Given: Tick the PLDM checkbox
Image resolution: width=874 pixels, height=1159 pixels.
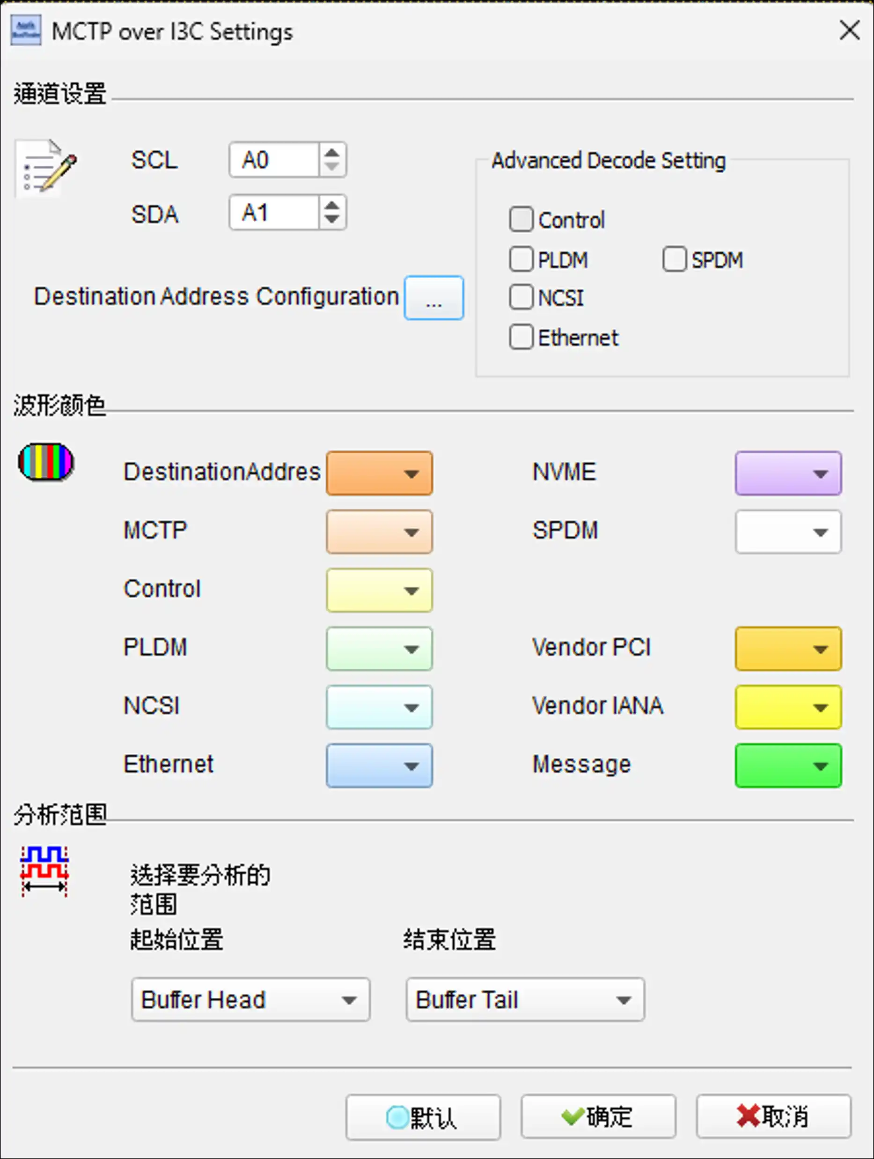Looking at the screenshot, I should [521, 259].
